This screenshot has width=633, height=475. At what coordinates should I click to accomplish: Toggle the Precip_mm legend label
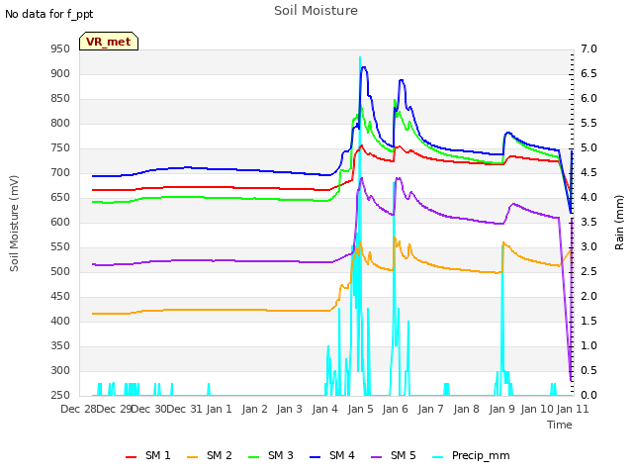tap(481, 456)
